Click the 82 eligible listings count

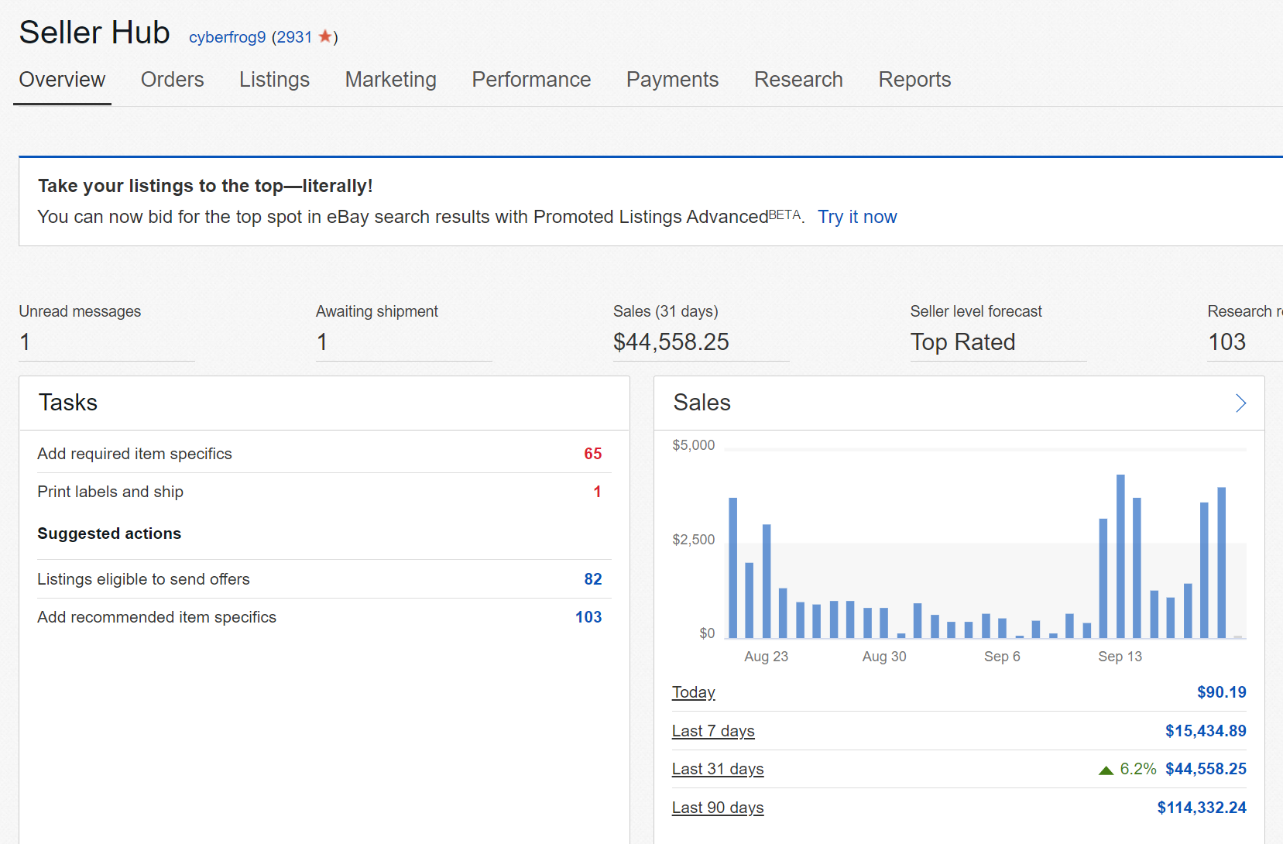[x=593, y=579]
